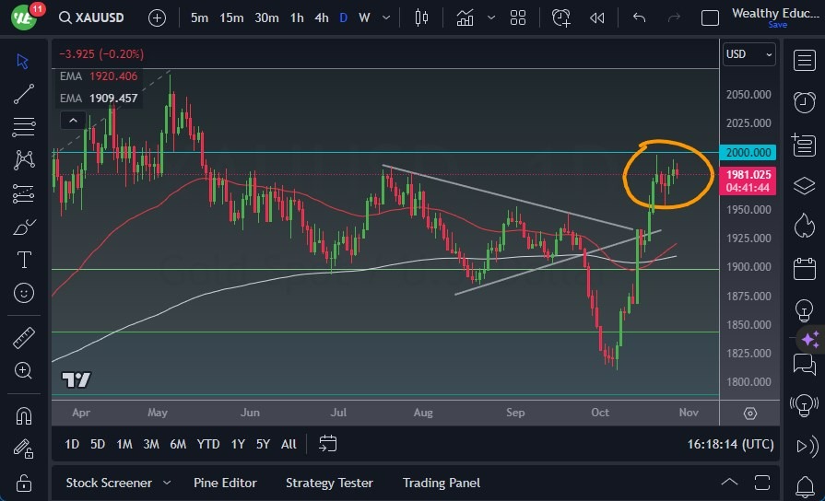This screenshot has width=825, height=501.
Task: Open the object tree layers panel
Action: [804, 186]
